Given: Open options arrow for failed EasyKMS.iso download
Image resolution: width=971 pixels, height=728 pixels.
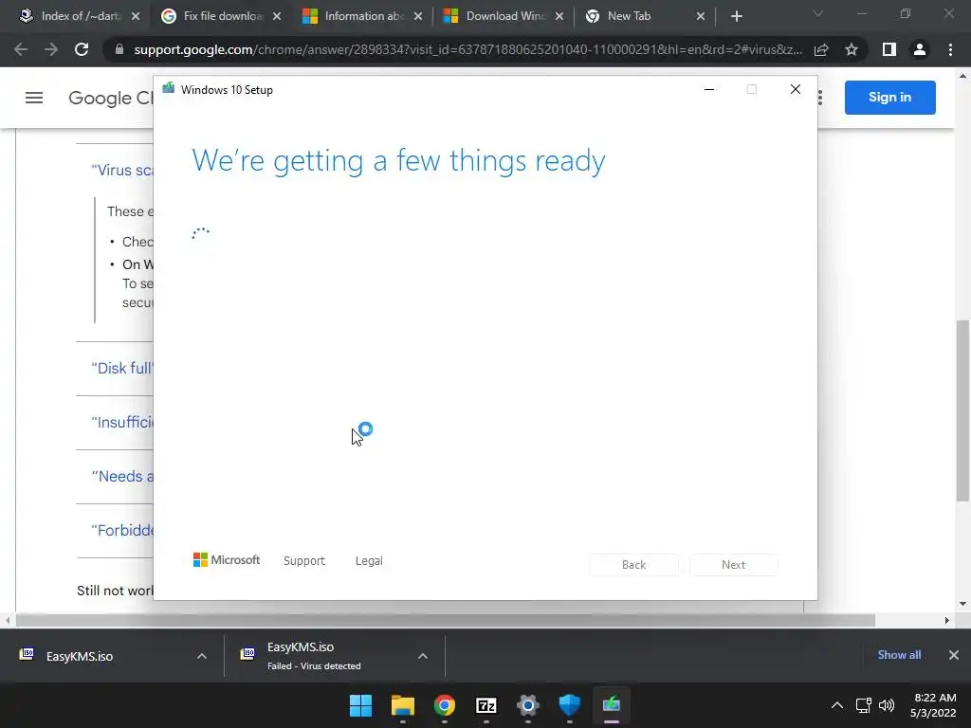Looking at the screenshot, I should coord(422,656).
